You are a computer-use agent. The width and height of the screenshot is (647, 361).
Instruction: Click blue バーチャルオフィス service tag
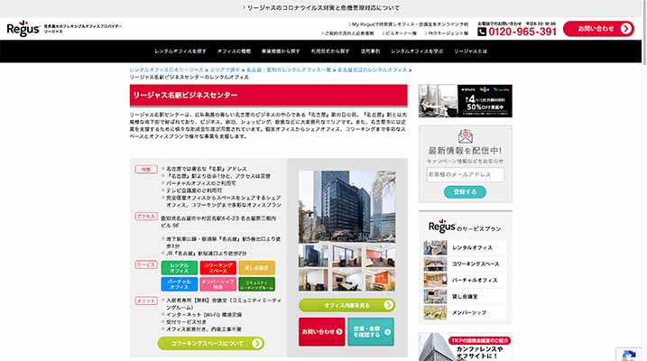point(179,284)
